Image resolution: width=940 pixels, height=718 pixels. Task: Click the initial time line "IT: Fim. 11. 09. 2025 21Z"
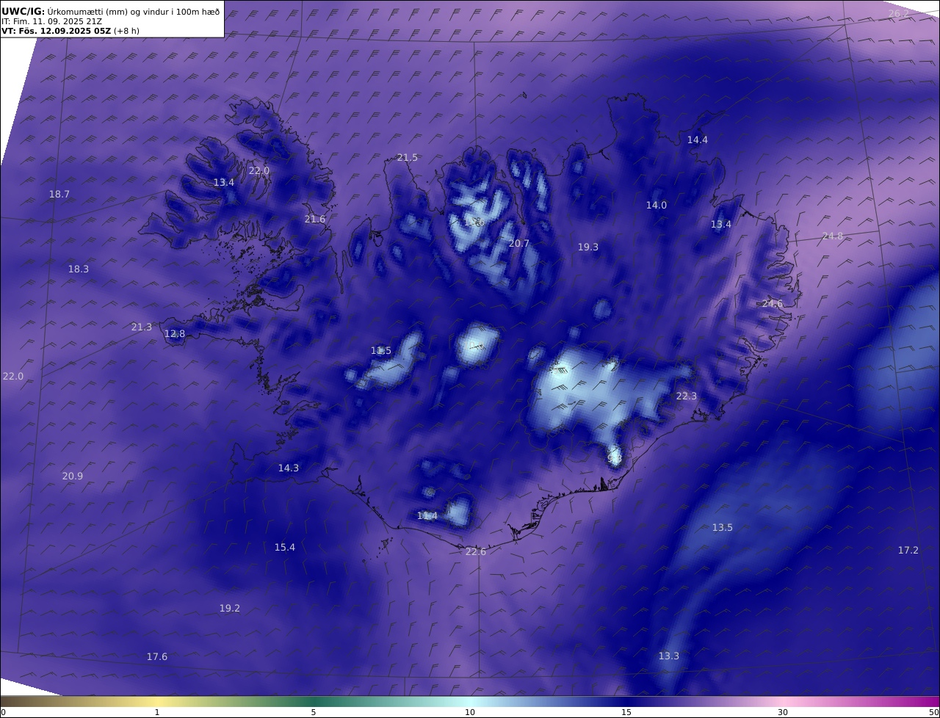click(x=51, y=21)
